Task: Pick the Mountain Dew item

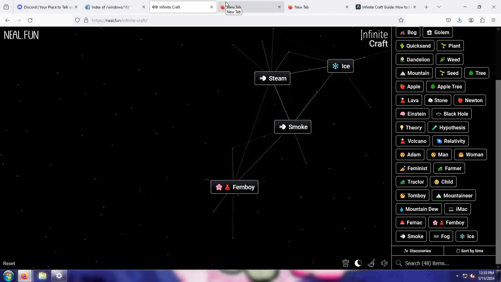Action: 419,209
